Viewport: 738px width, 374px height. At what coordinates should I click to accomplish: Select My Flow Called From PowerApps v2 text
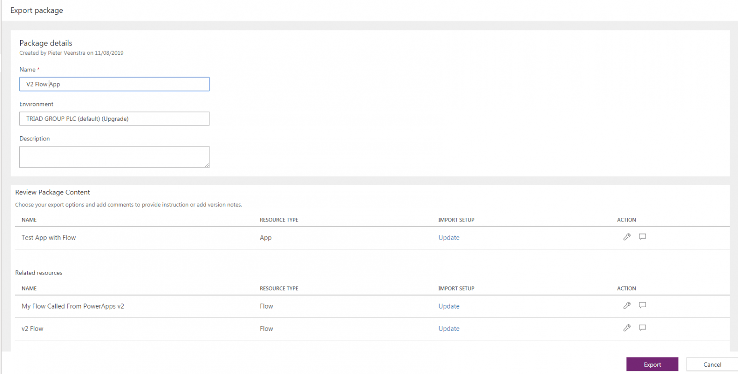tap(73, 306)
